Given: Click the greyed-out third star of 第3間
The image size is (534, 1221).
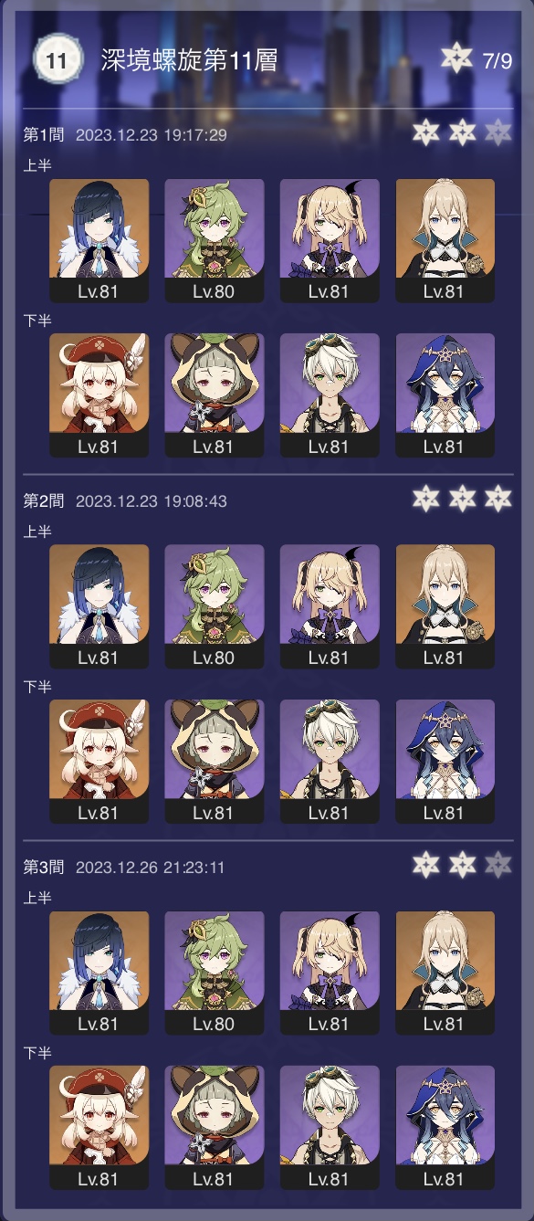Looking at the screenshot, I should (x=498, y=865).
